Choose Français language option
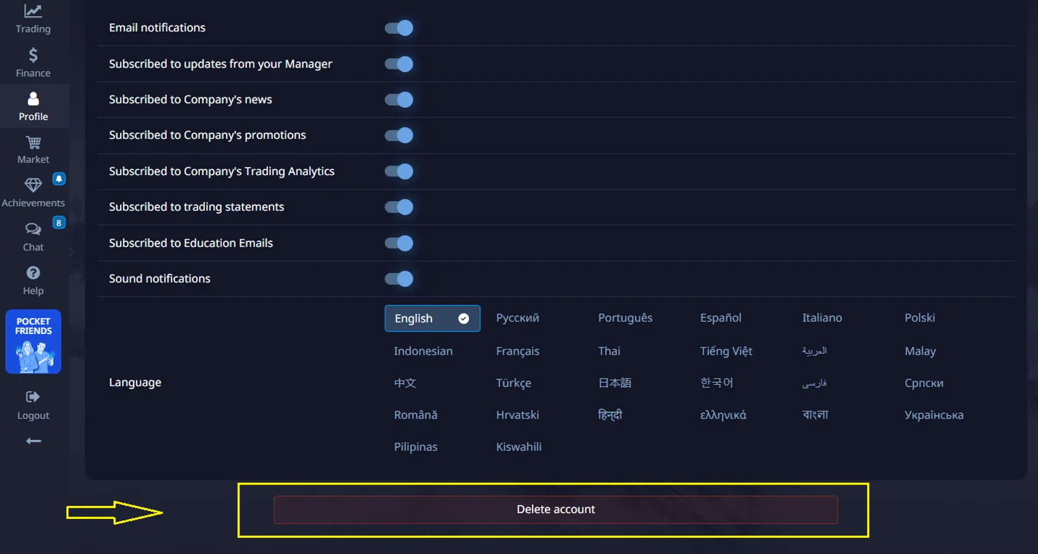The image size is (1038, 554). pyautogui.click(x=517, y=351)
